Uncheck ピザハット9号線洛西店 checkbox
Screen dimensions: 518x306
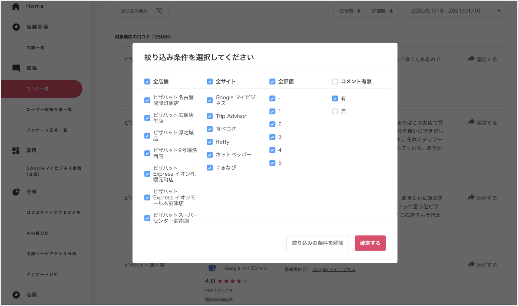147,153
